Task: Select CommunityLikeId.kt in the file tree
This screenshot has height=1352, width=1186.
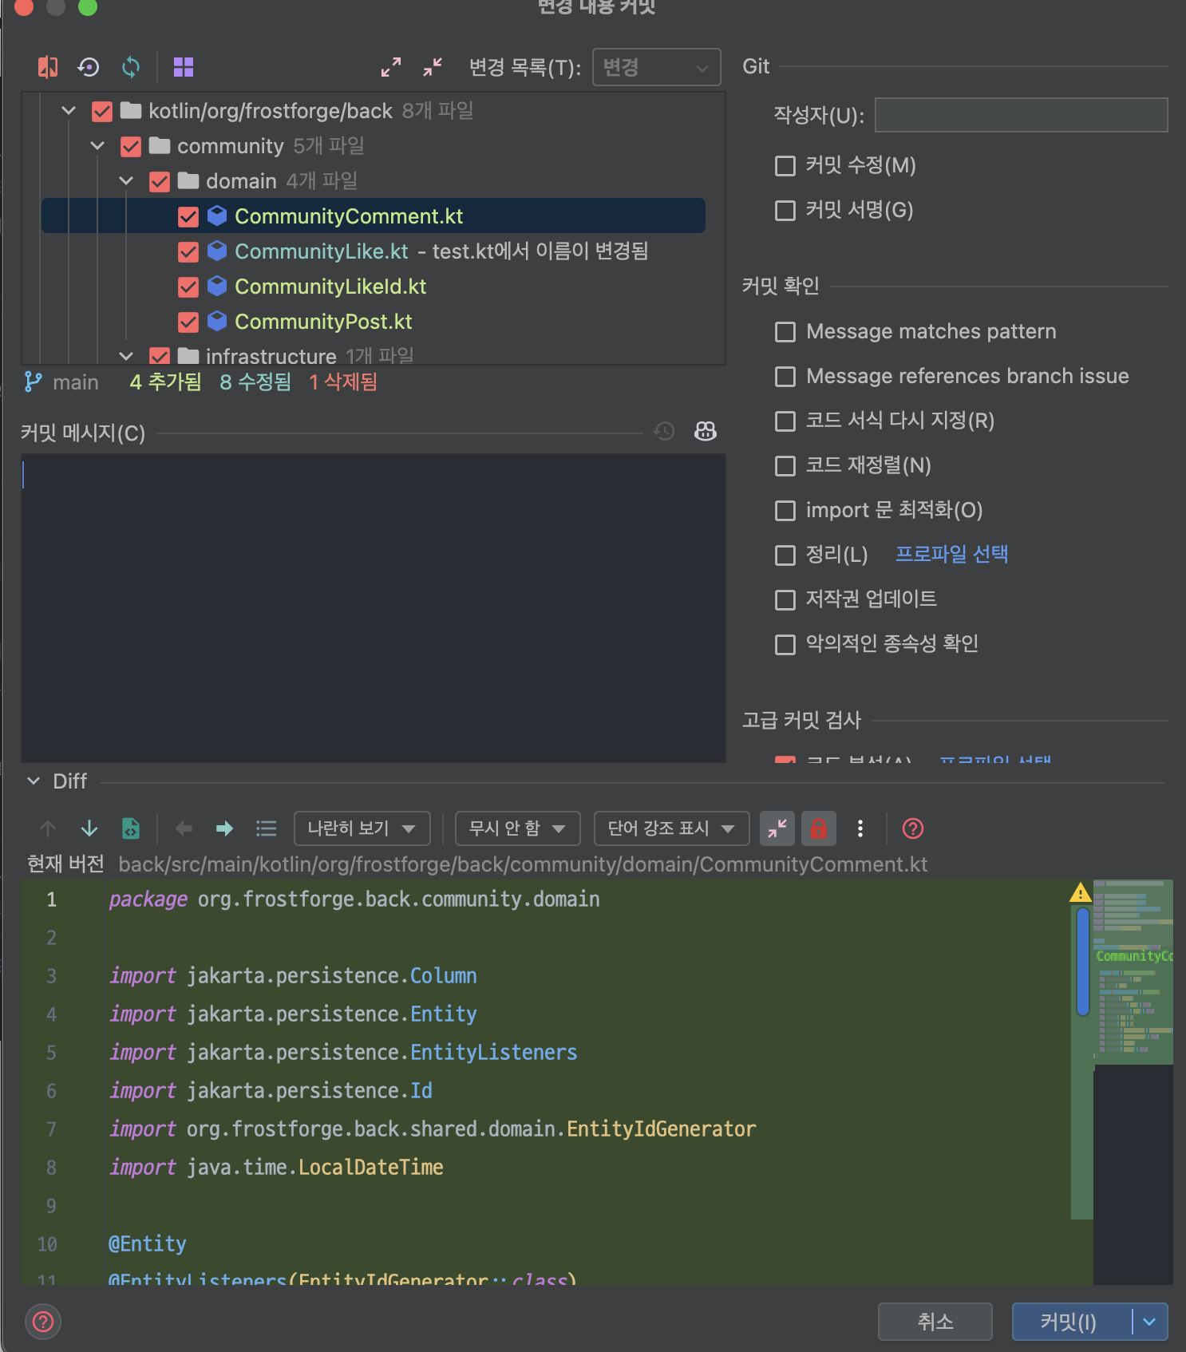Action: (330, 287)
